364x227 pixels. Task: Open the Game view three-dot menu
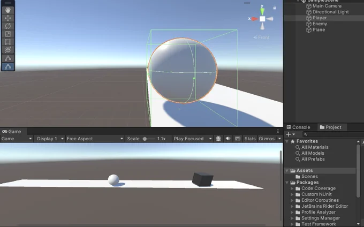pyautogui.click(x=278, y=131)
